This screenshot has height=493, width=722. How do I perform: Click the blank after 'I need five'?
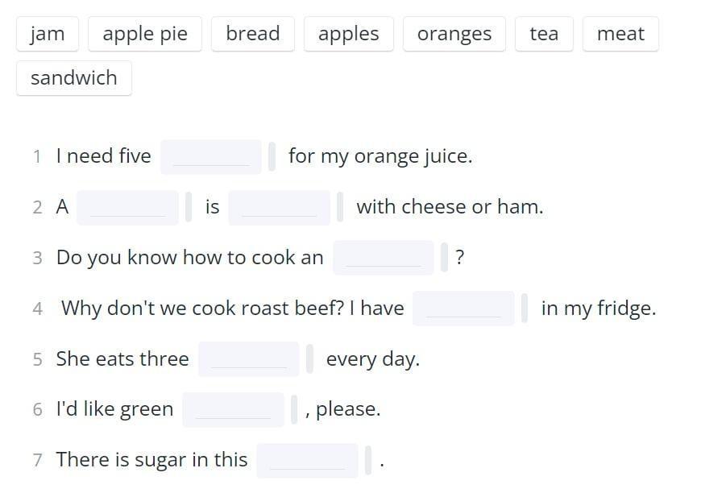211,156
